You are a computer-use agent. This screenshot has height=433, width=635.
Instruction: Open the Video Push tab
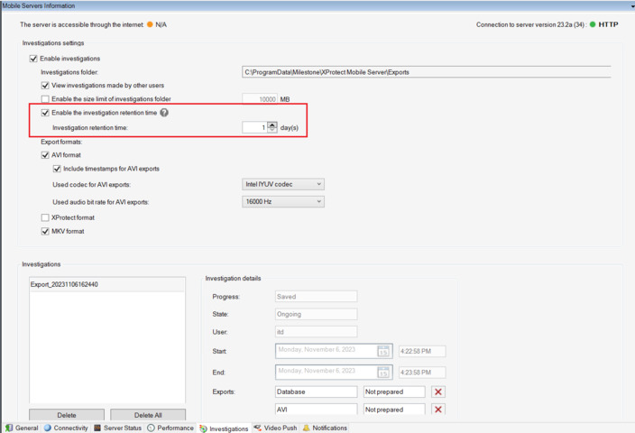click(x=275, y=428)
